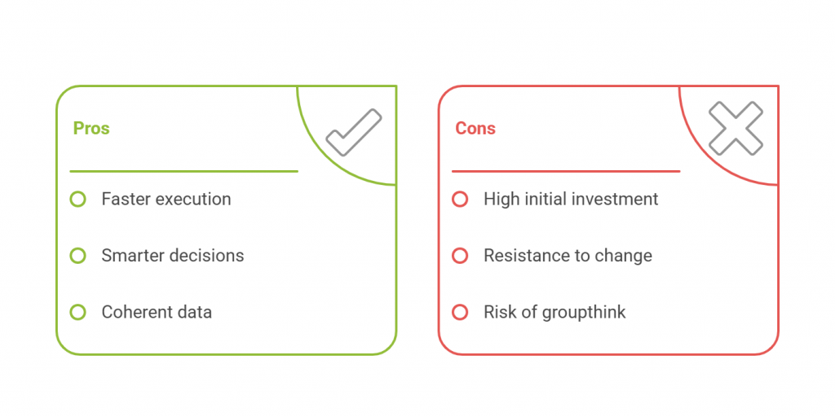Select the green bullet circle beside Coherent data

(x=77, y=312)
